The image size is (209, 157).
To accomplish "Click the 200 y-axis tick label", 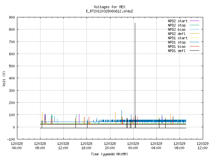I will (x=12, y=103).
